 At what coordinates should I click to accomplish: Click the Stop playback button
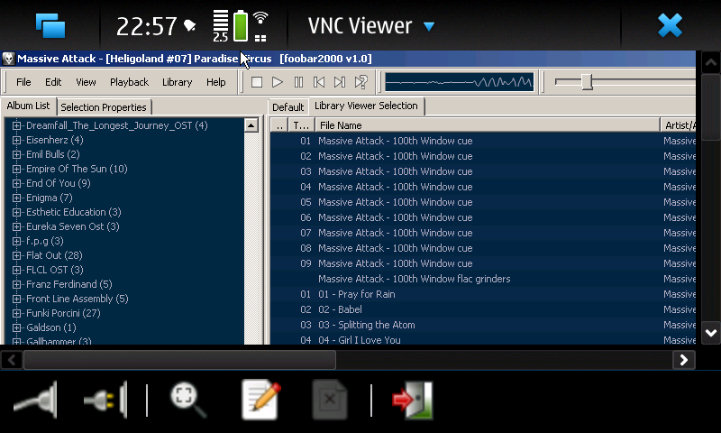tap(257, 82)
